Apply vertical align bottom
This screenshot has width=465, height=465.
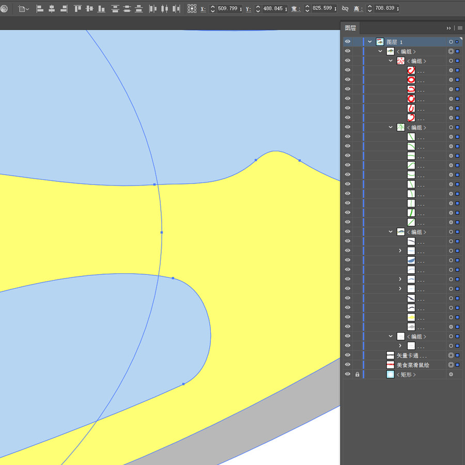tap(101, 9)
